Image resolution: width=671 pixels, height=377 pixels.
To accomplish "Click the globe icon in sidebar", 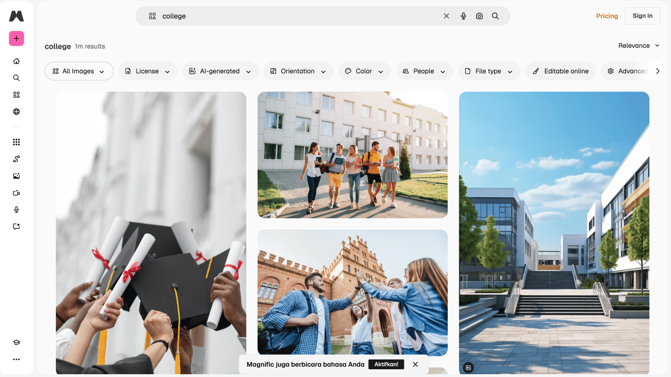I will (x=16, y=112).
